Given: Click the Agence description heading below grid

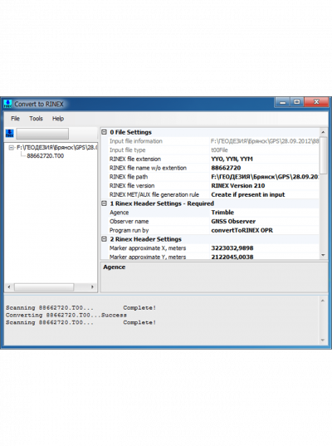Looking at the screenshot, I should (115, 267).
